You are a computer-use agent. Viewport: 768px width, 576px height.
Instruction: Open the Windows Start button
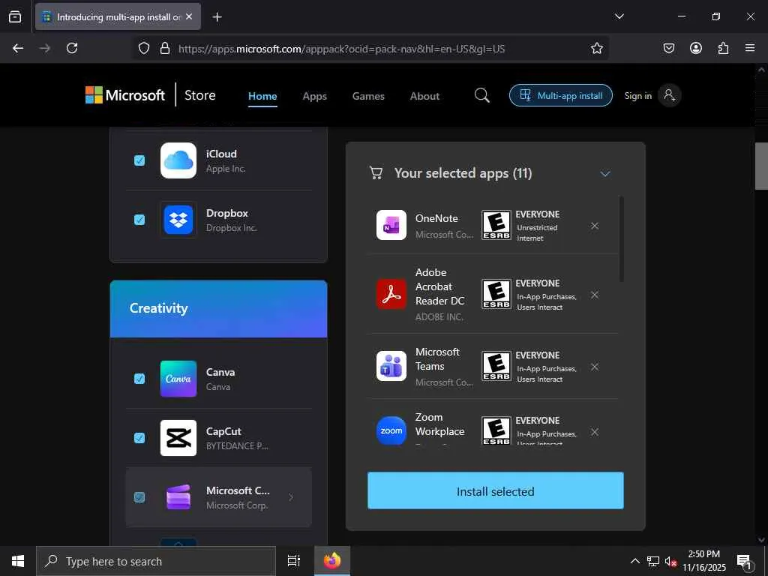18,561
